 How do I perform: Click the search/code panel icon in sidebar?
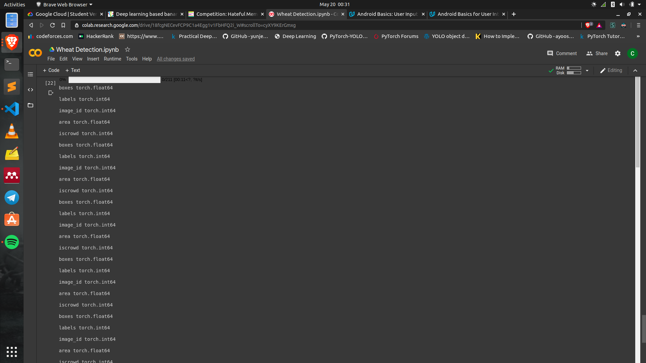(x=31, y=89)
